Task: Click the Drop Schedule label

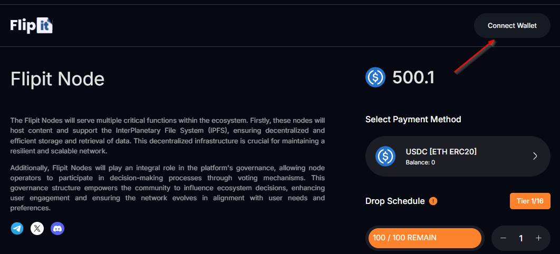Action: pyautogui.click(x=395, y=201)
